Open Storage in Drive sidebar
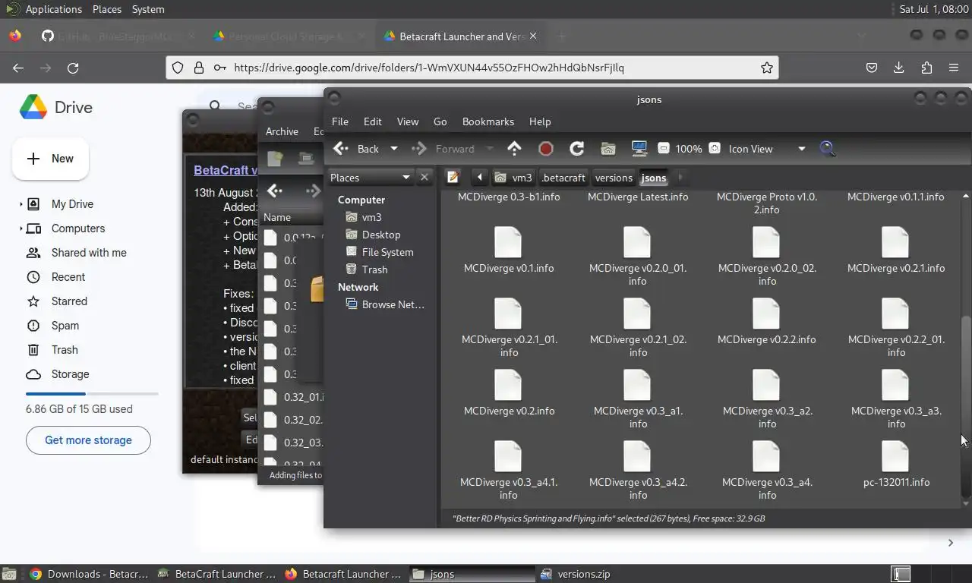Screen dimensions: 972x583 pos(70,374)
